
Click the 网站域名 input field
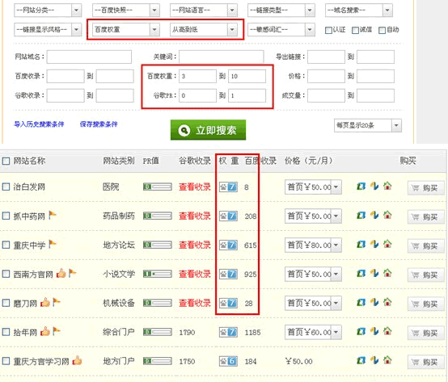pyautogui.click(x=89, y=57)
